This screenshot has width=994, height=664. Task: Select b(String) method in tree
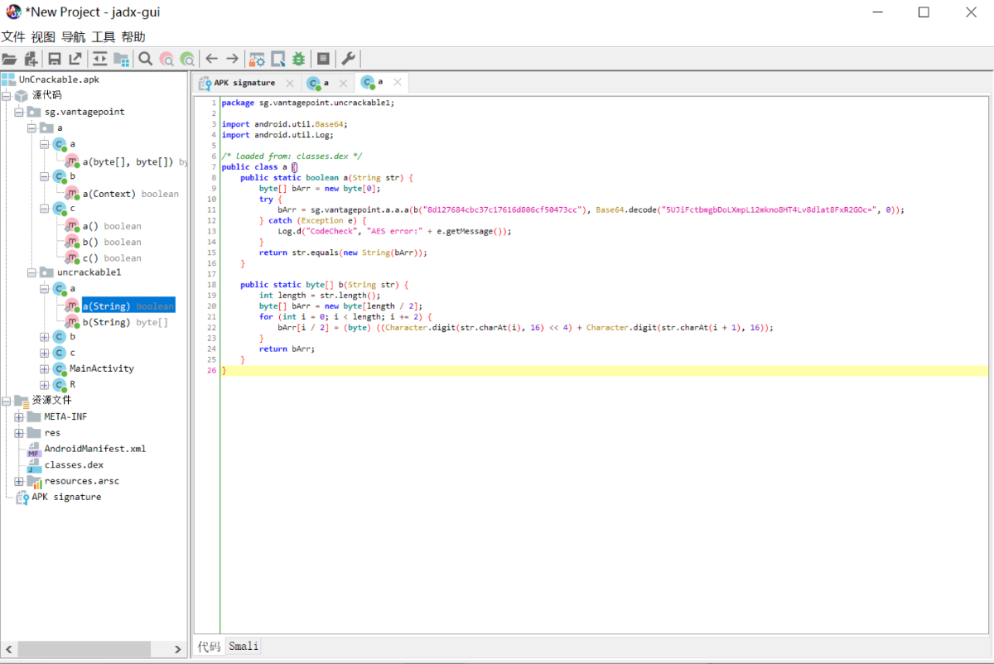[x=105, y=322]
